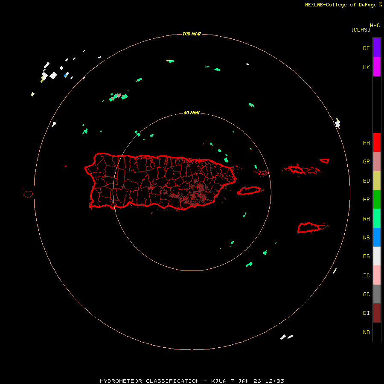Click the IC legend label

[x=366, y=276]
